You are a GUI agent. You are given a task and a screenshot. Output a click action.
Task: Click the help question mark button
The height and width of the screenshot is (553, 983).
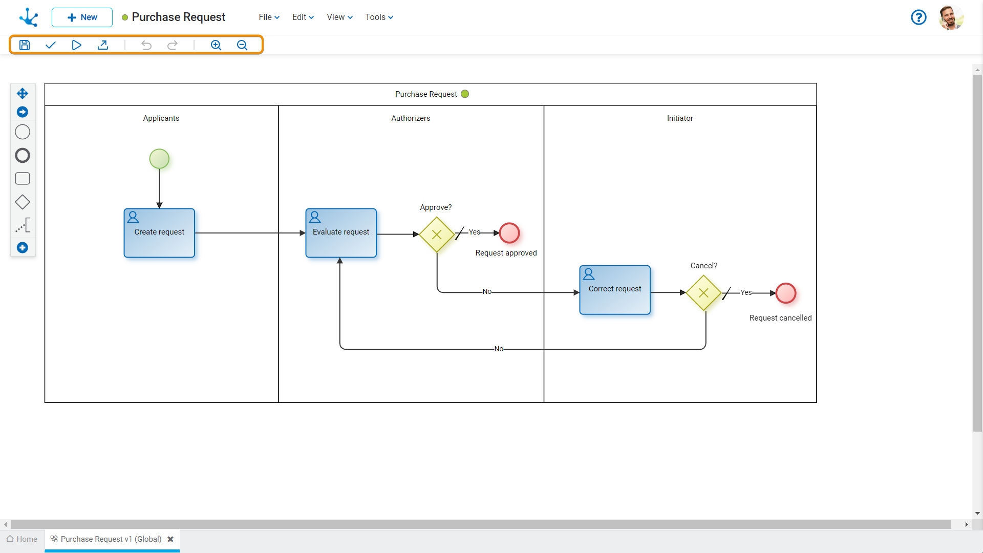click(919, 17)
